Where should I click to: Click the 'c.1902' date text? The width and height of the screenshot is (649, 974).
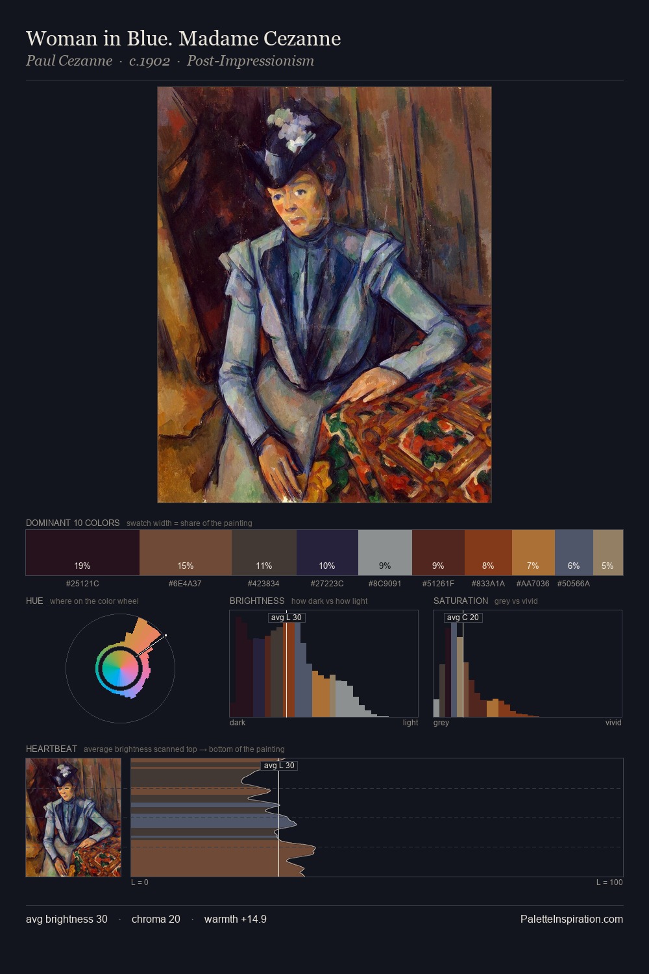pos(149,61)
